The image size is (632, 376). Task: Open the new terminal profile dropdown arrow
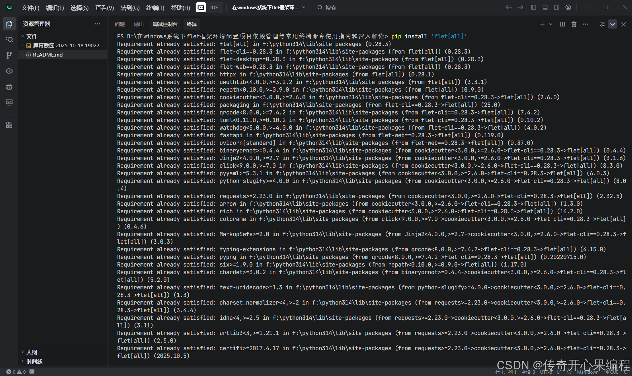pos(551,24)
